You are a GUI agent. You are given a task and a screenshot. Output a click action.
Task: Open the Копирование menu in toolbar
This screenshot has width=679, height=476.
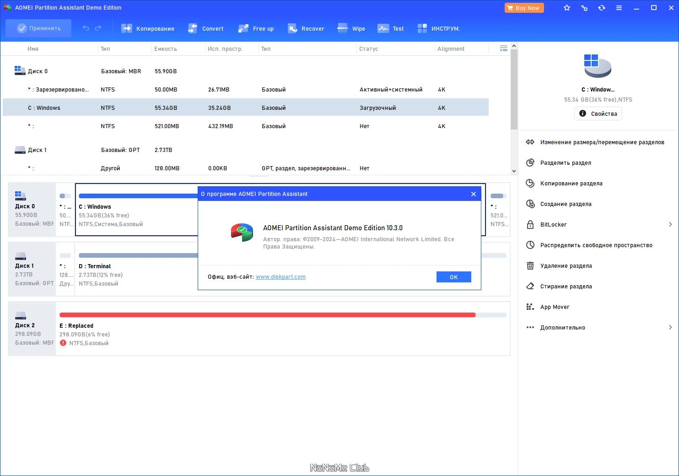click(147, 28)
